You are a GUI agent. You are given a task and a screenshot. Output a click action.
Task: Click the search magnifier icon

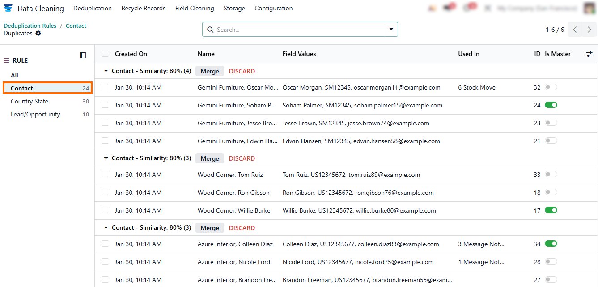point(210,30)
